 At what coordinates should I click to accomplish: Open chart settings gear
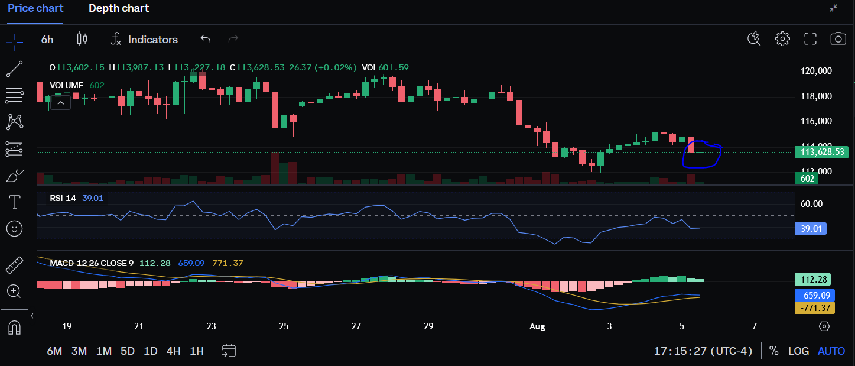click(x=782, y=39)
